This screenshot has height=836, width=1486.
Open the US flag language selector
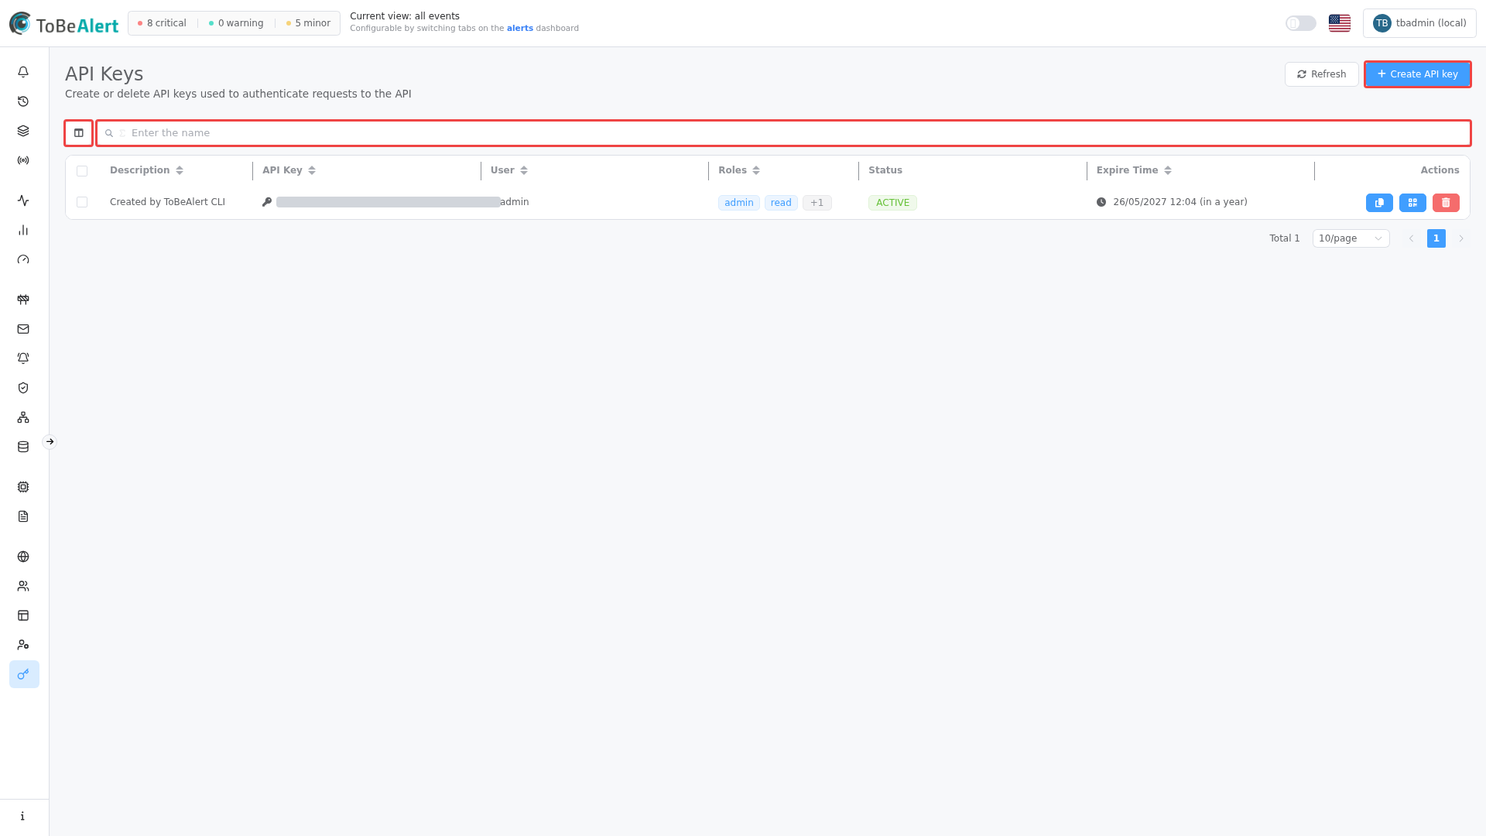pyautogui.click(x=1340, y=23)
